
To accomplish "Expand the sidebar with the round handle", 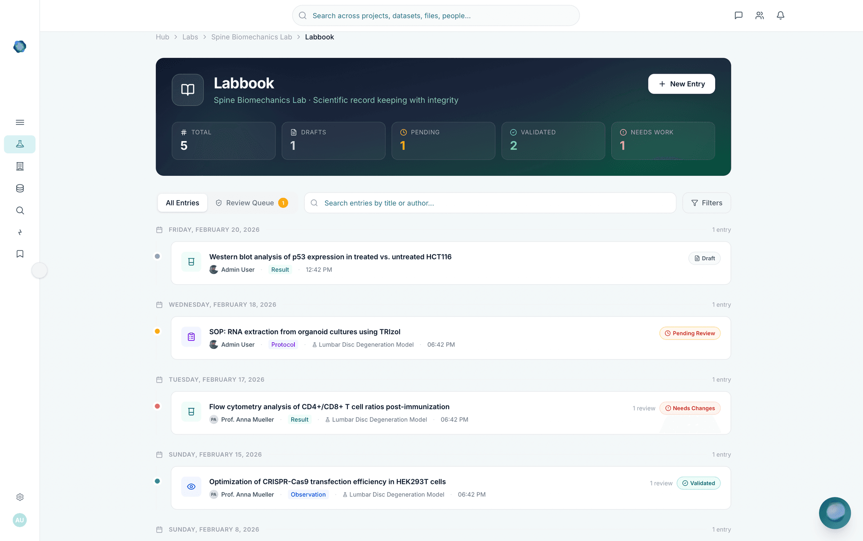I will pos(40,270).
